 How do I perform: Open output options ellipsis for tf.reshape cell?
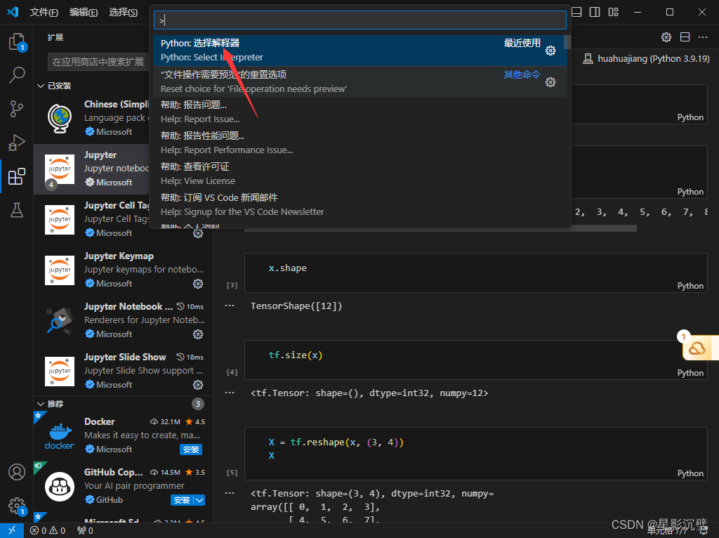230,493
